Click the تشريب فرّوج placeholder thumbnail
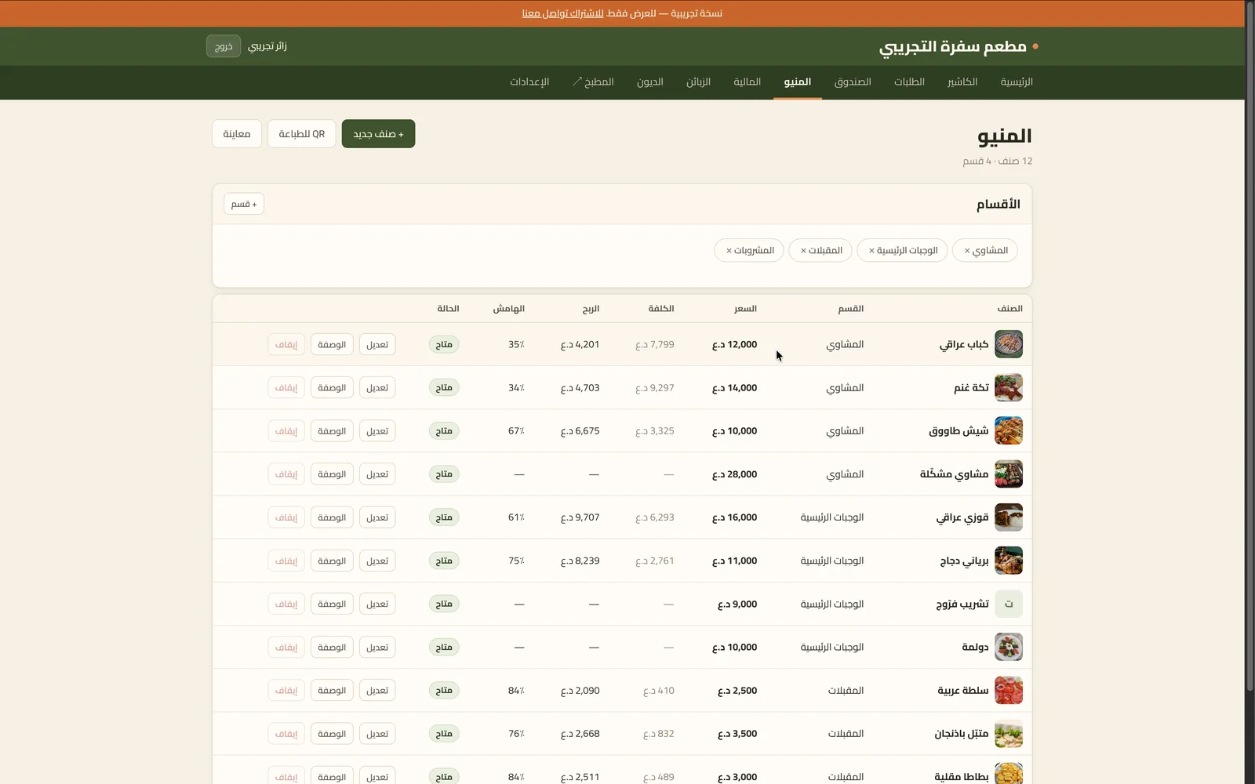Image resolution: width=1255 pixels, height=784 pixels. coord(1009,604)
